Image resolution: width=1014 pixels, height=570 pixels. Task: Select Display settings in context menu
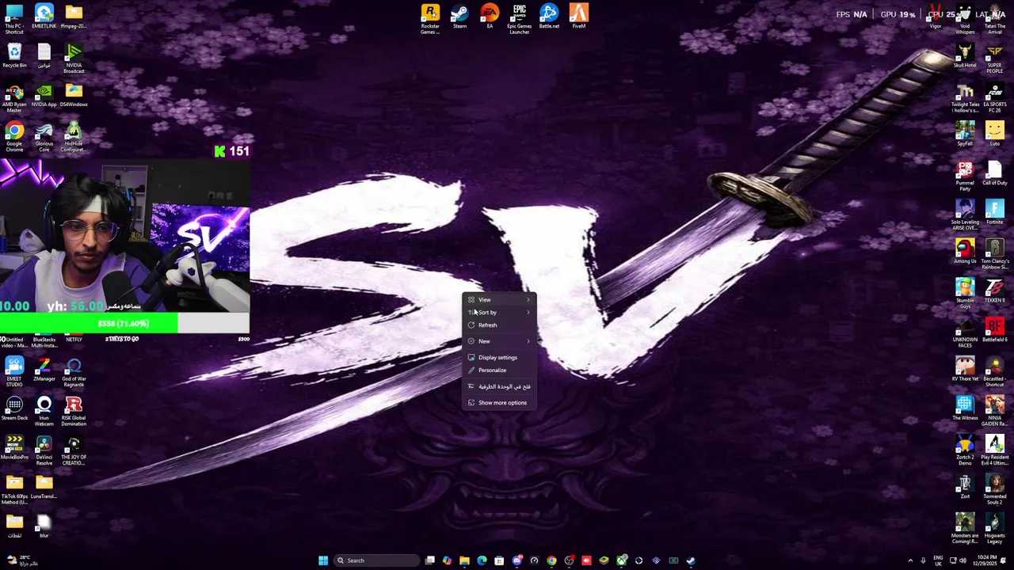(499, 357)
